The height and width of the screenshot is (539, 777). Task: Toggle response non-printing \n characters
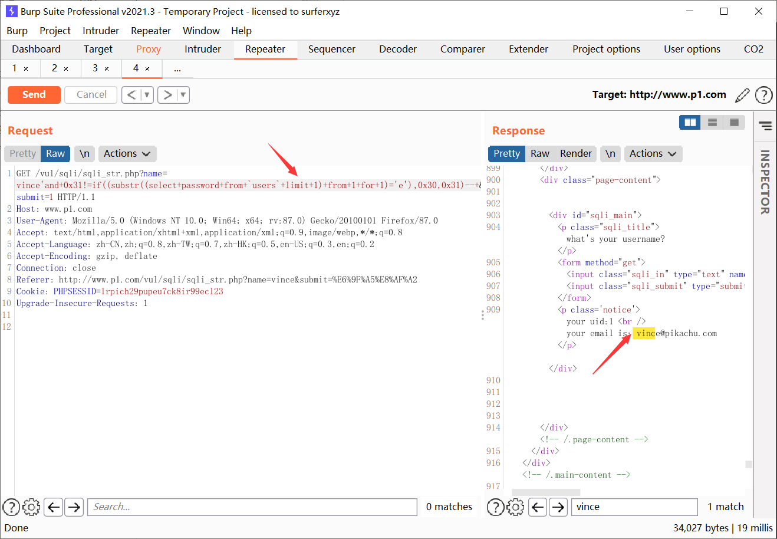[x=610, y=154]
